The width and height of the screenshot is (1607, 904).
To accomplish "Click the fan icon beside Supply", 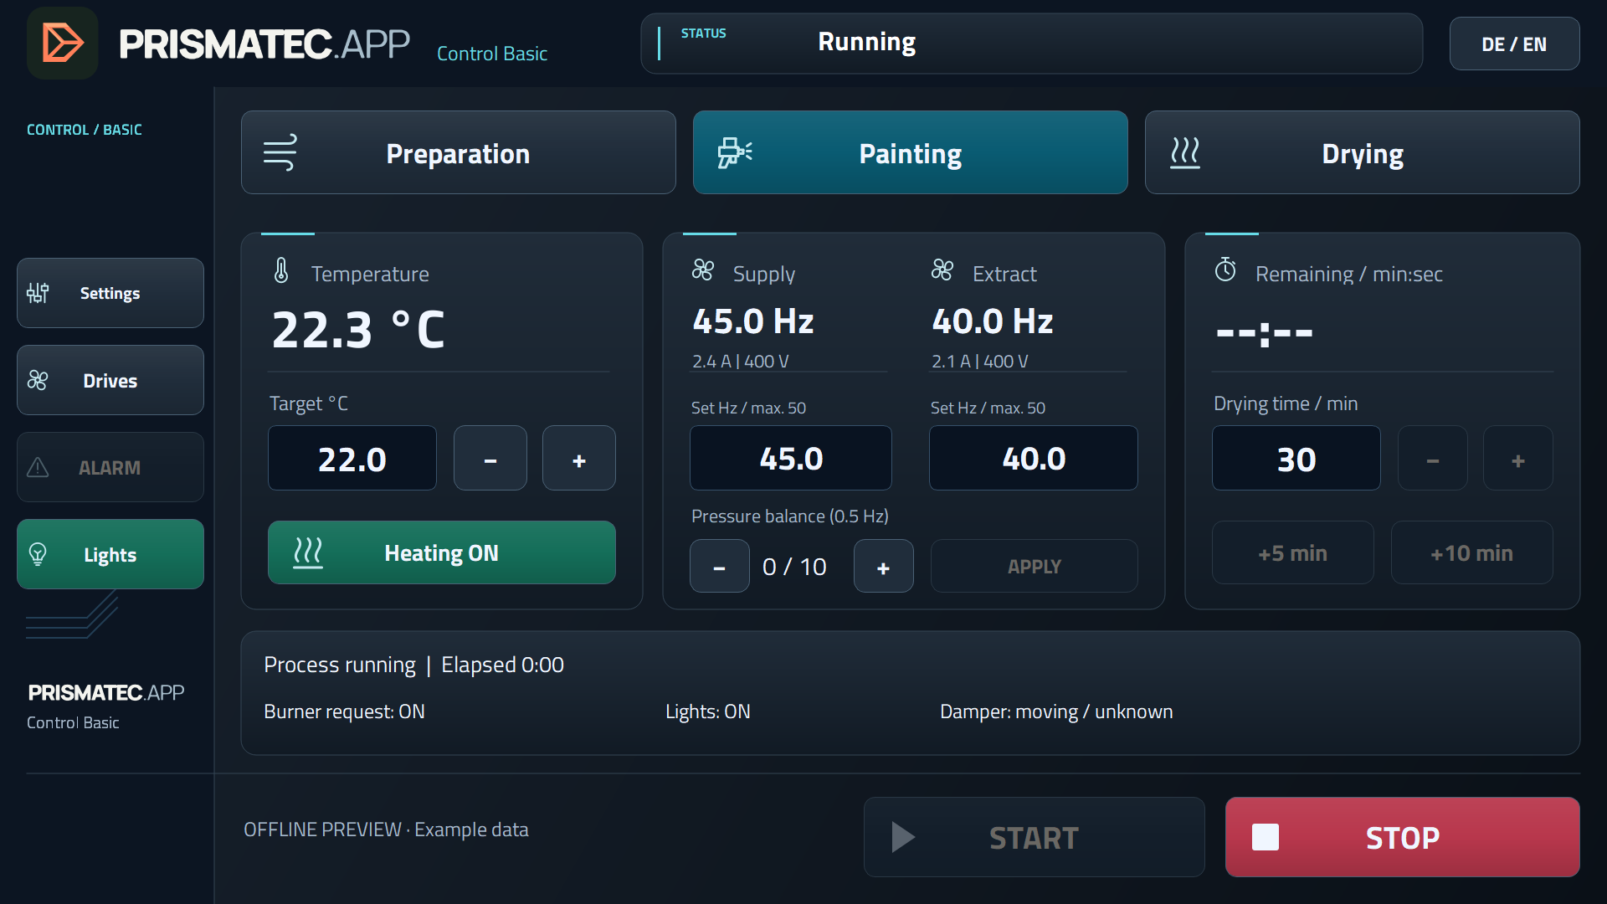I will pos(703,270).
